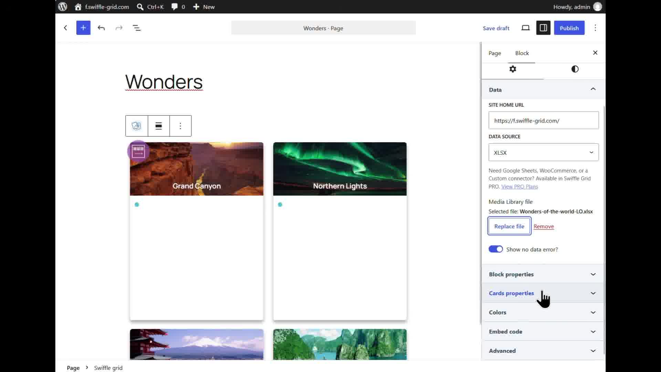
Task: Open the Wonders · Page command bar
Action: [323, 28]
